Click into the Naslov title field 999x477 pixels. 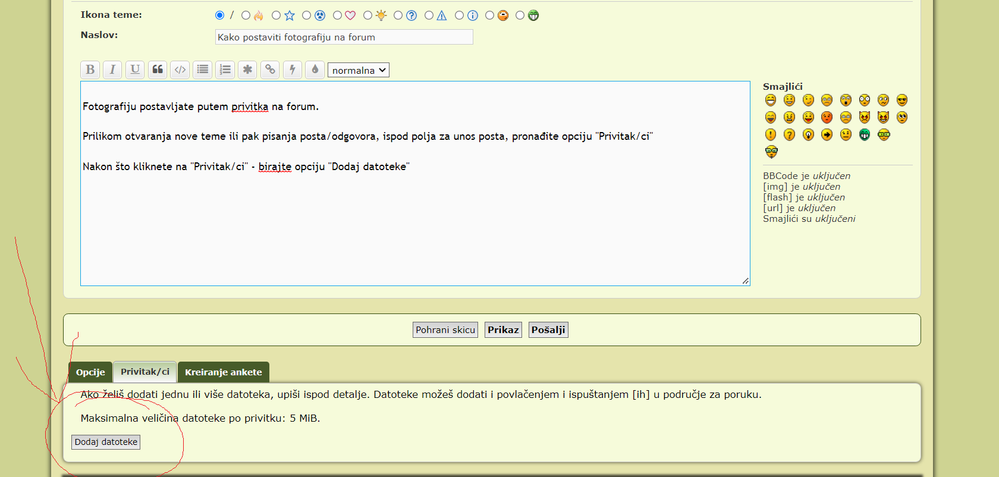344,37
